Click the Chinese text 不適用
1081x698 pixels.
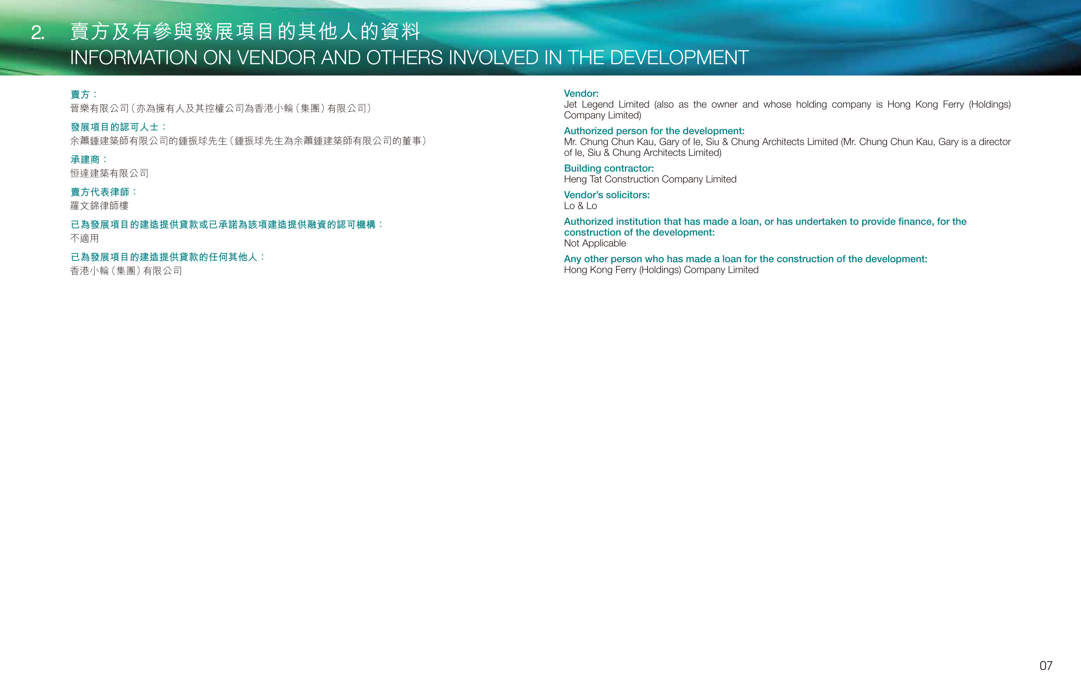84,239
